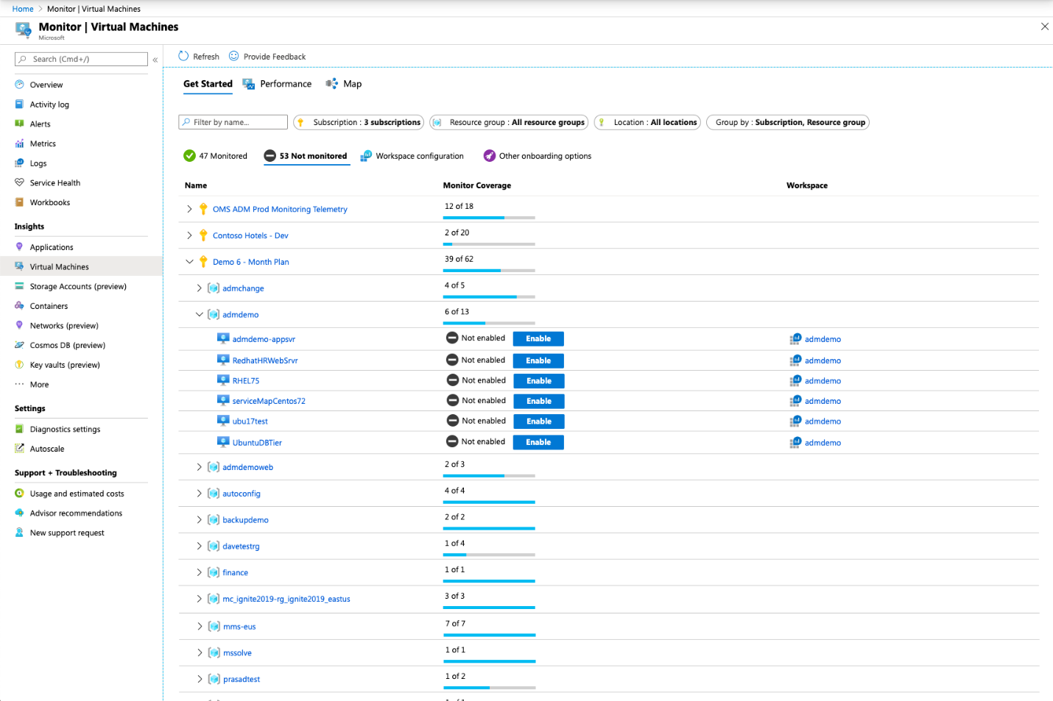Select the 53 Not monitored tab
The height and width of the screenshot is (701, 1053).
coord(306,156)
